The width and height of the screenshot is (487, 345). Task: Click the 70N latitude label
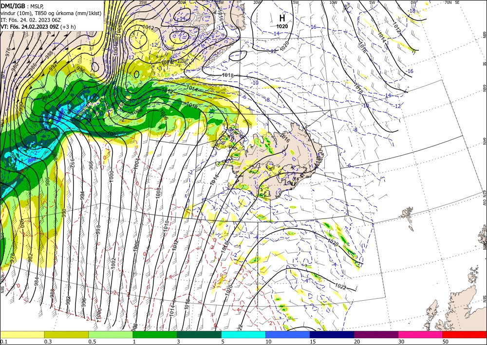448,2
